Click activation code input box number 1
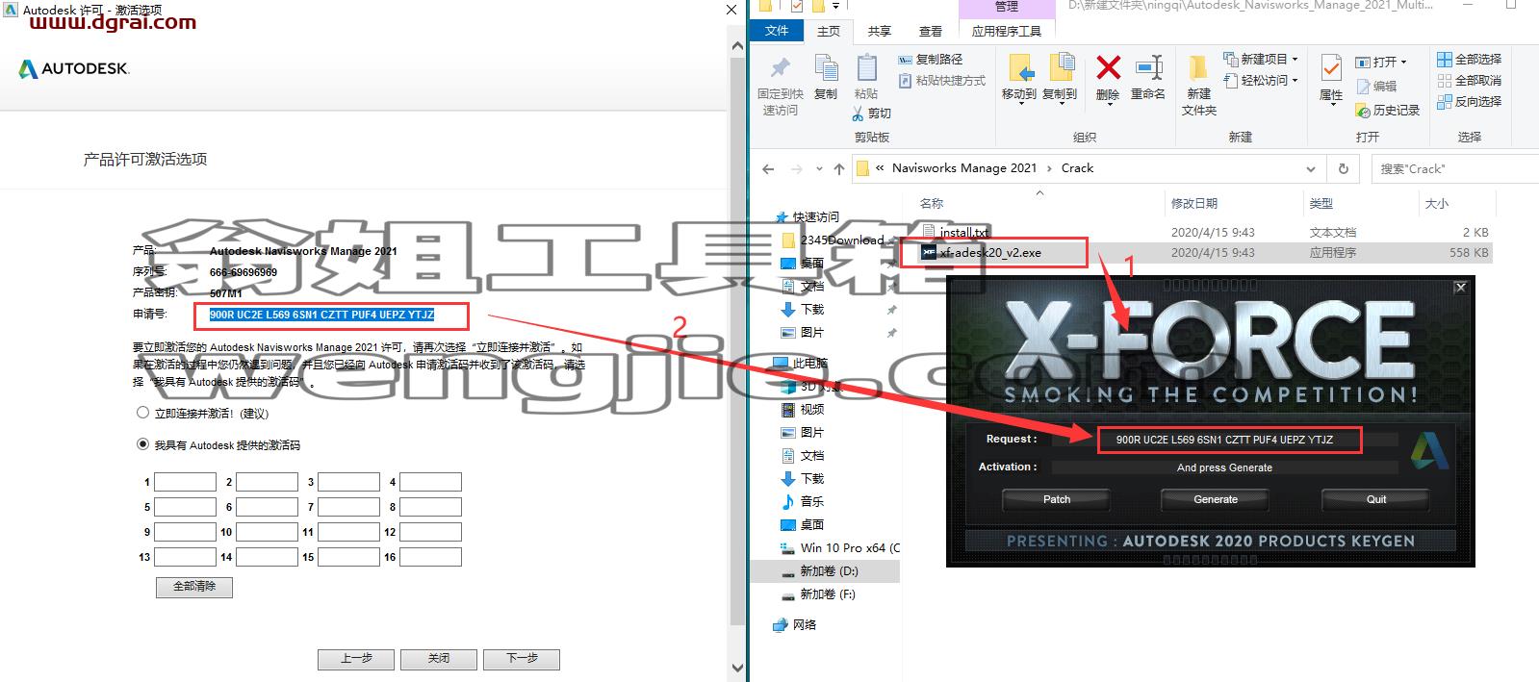 coord(185,482)
